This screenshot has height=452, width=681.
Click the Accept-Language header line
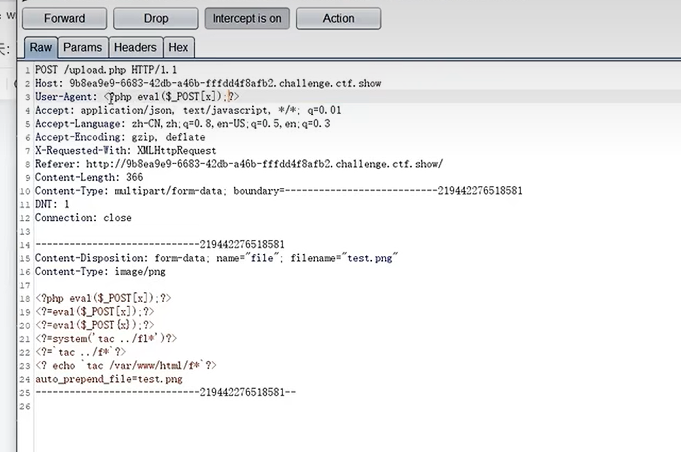point(183,124)
